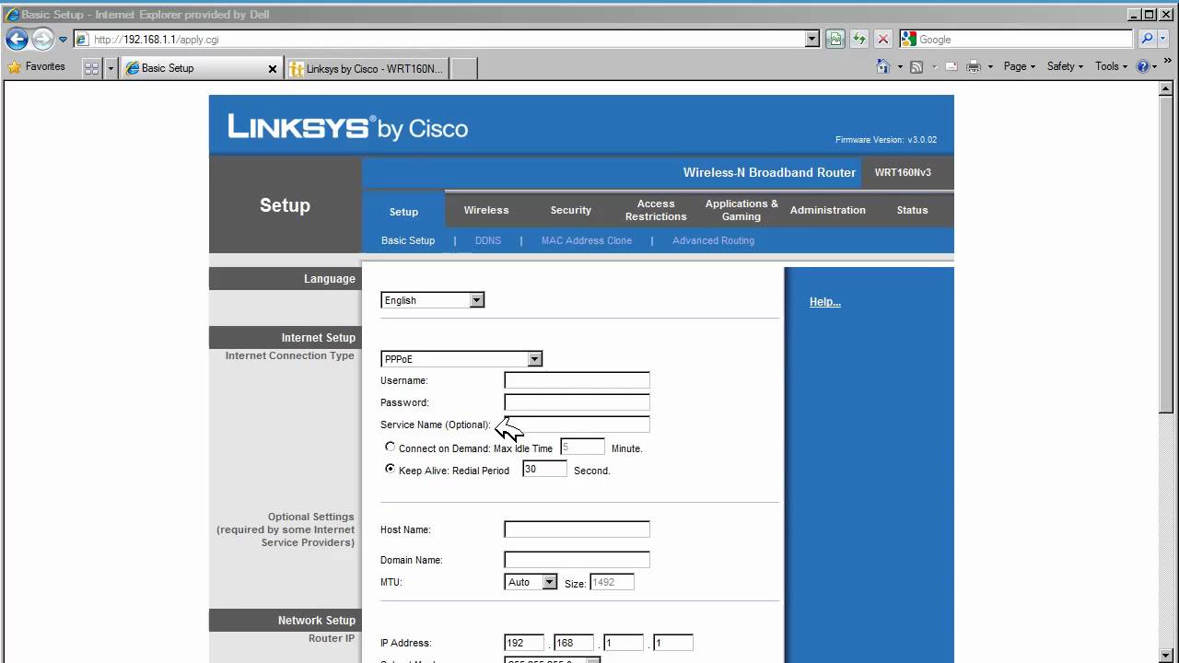1179x663 pixels.
Task: Click the Favorites star icon
Action: pos(15,66)
